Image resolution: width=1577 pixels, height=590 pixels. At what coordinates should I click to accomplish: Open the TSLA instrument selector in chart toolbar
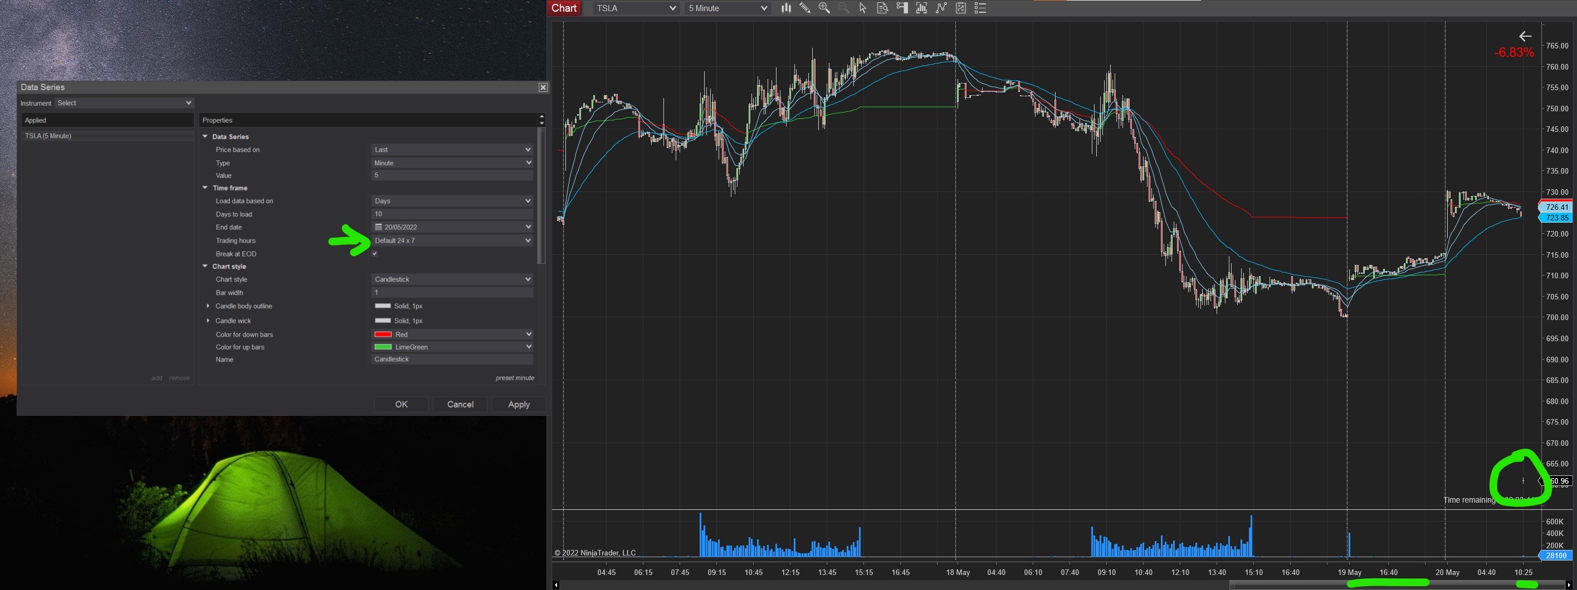click(636, 8)
